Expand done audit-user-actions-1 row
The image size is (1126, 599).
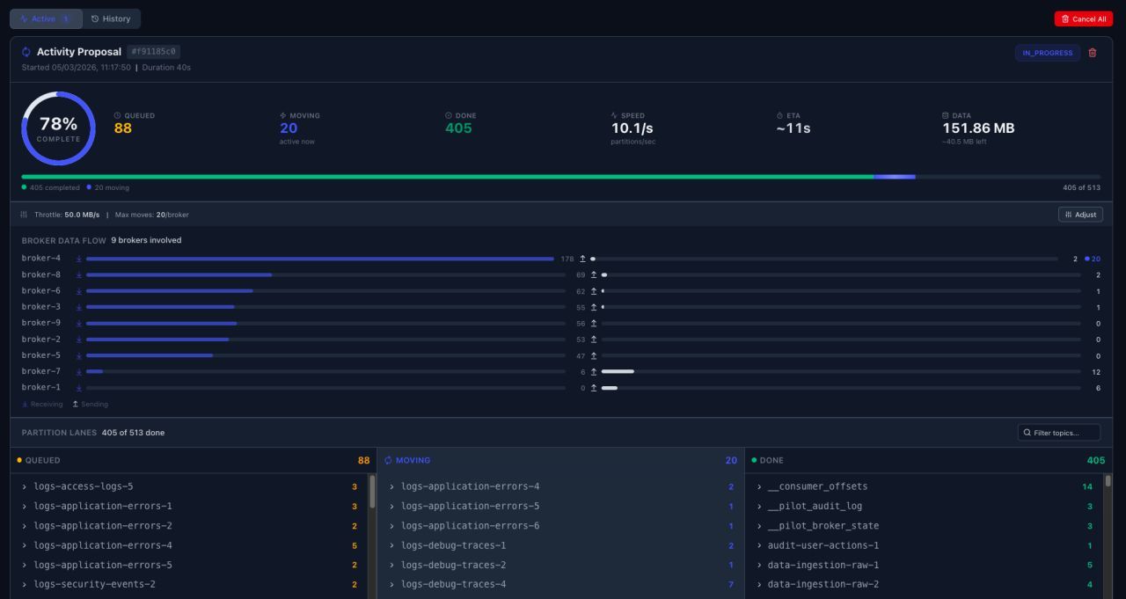click(924, 545)
